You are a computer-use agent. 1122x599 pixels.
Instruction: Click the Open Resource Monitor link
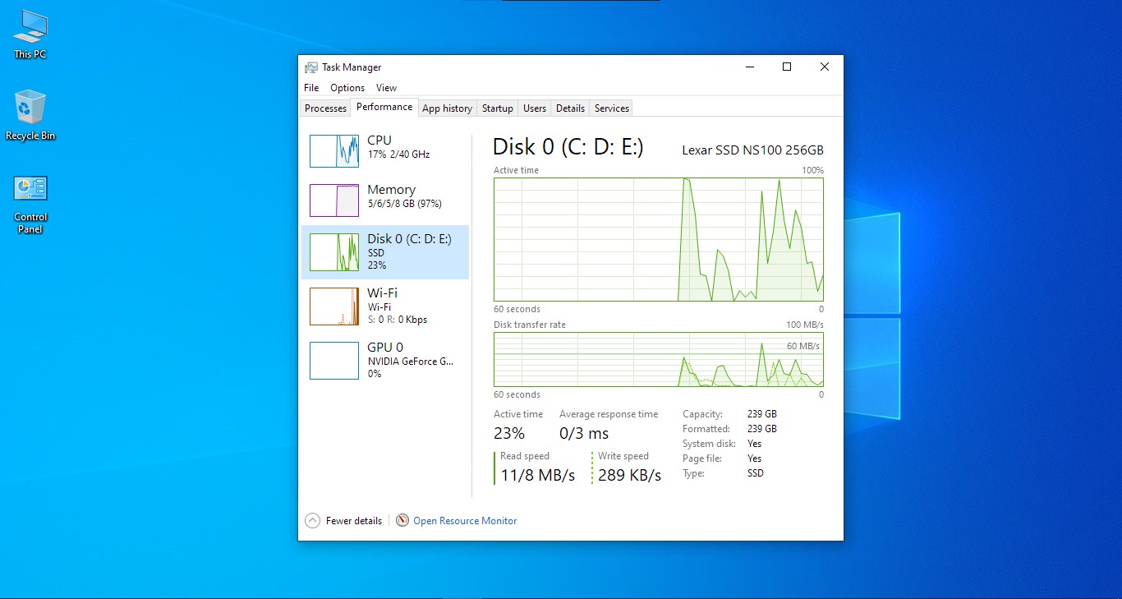pos(465,521)
